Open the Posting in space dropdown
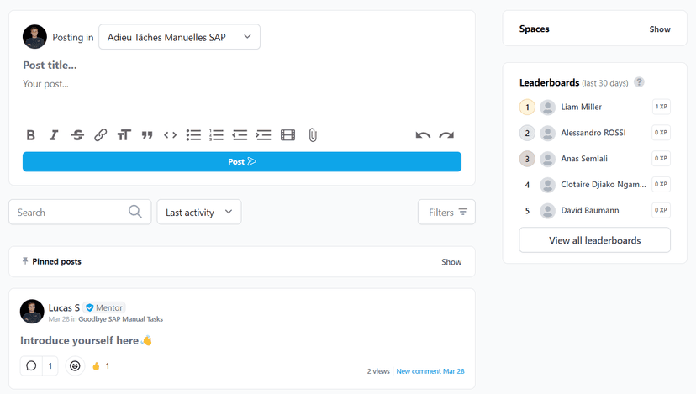The width and height of the screenshot is (696, 394). click(179, 37)
